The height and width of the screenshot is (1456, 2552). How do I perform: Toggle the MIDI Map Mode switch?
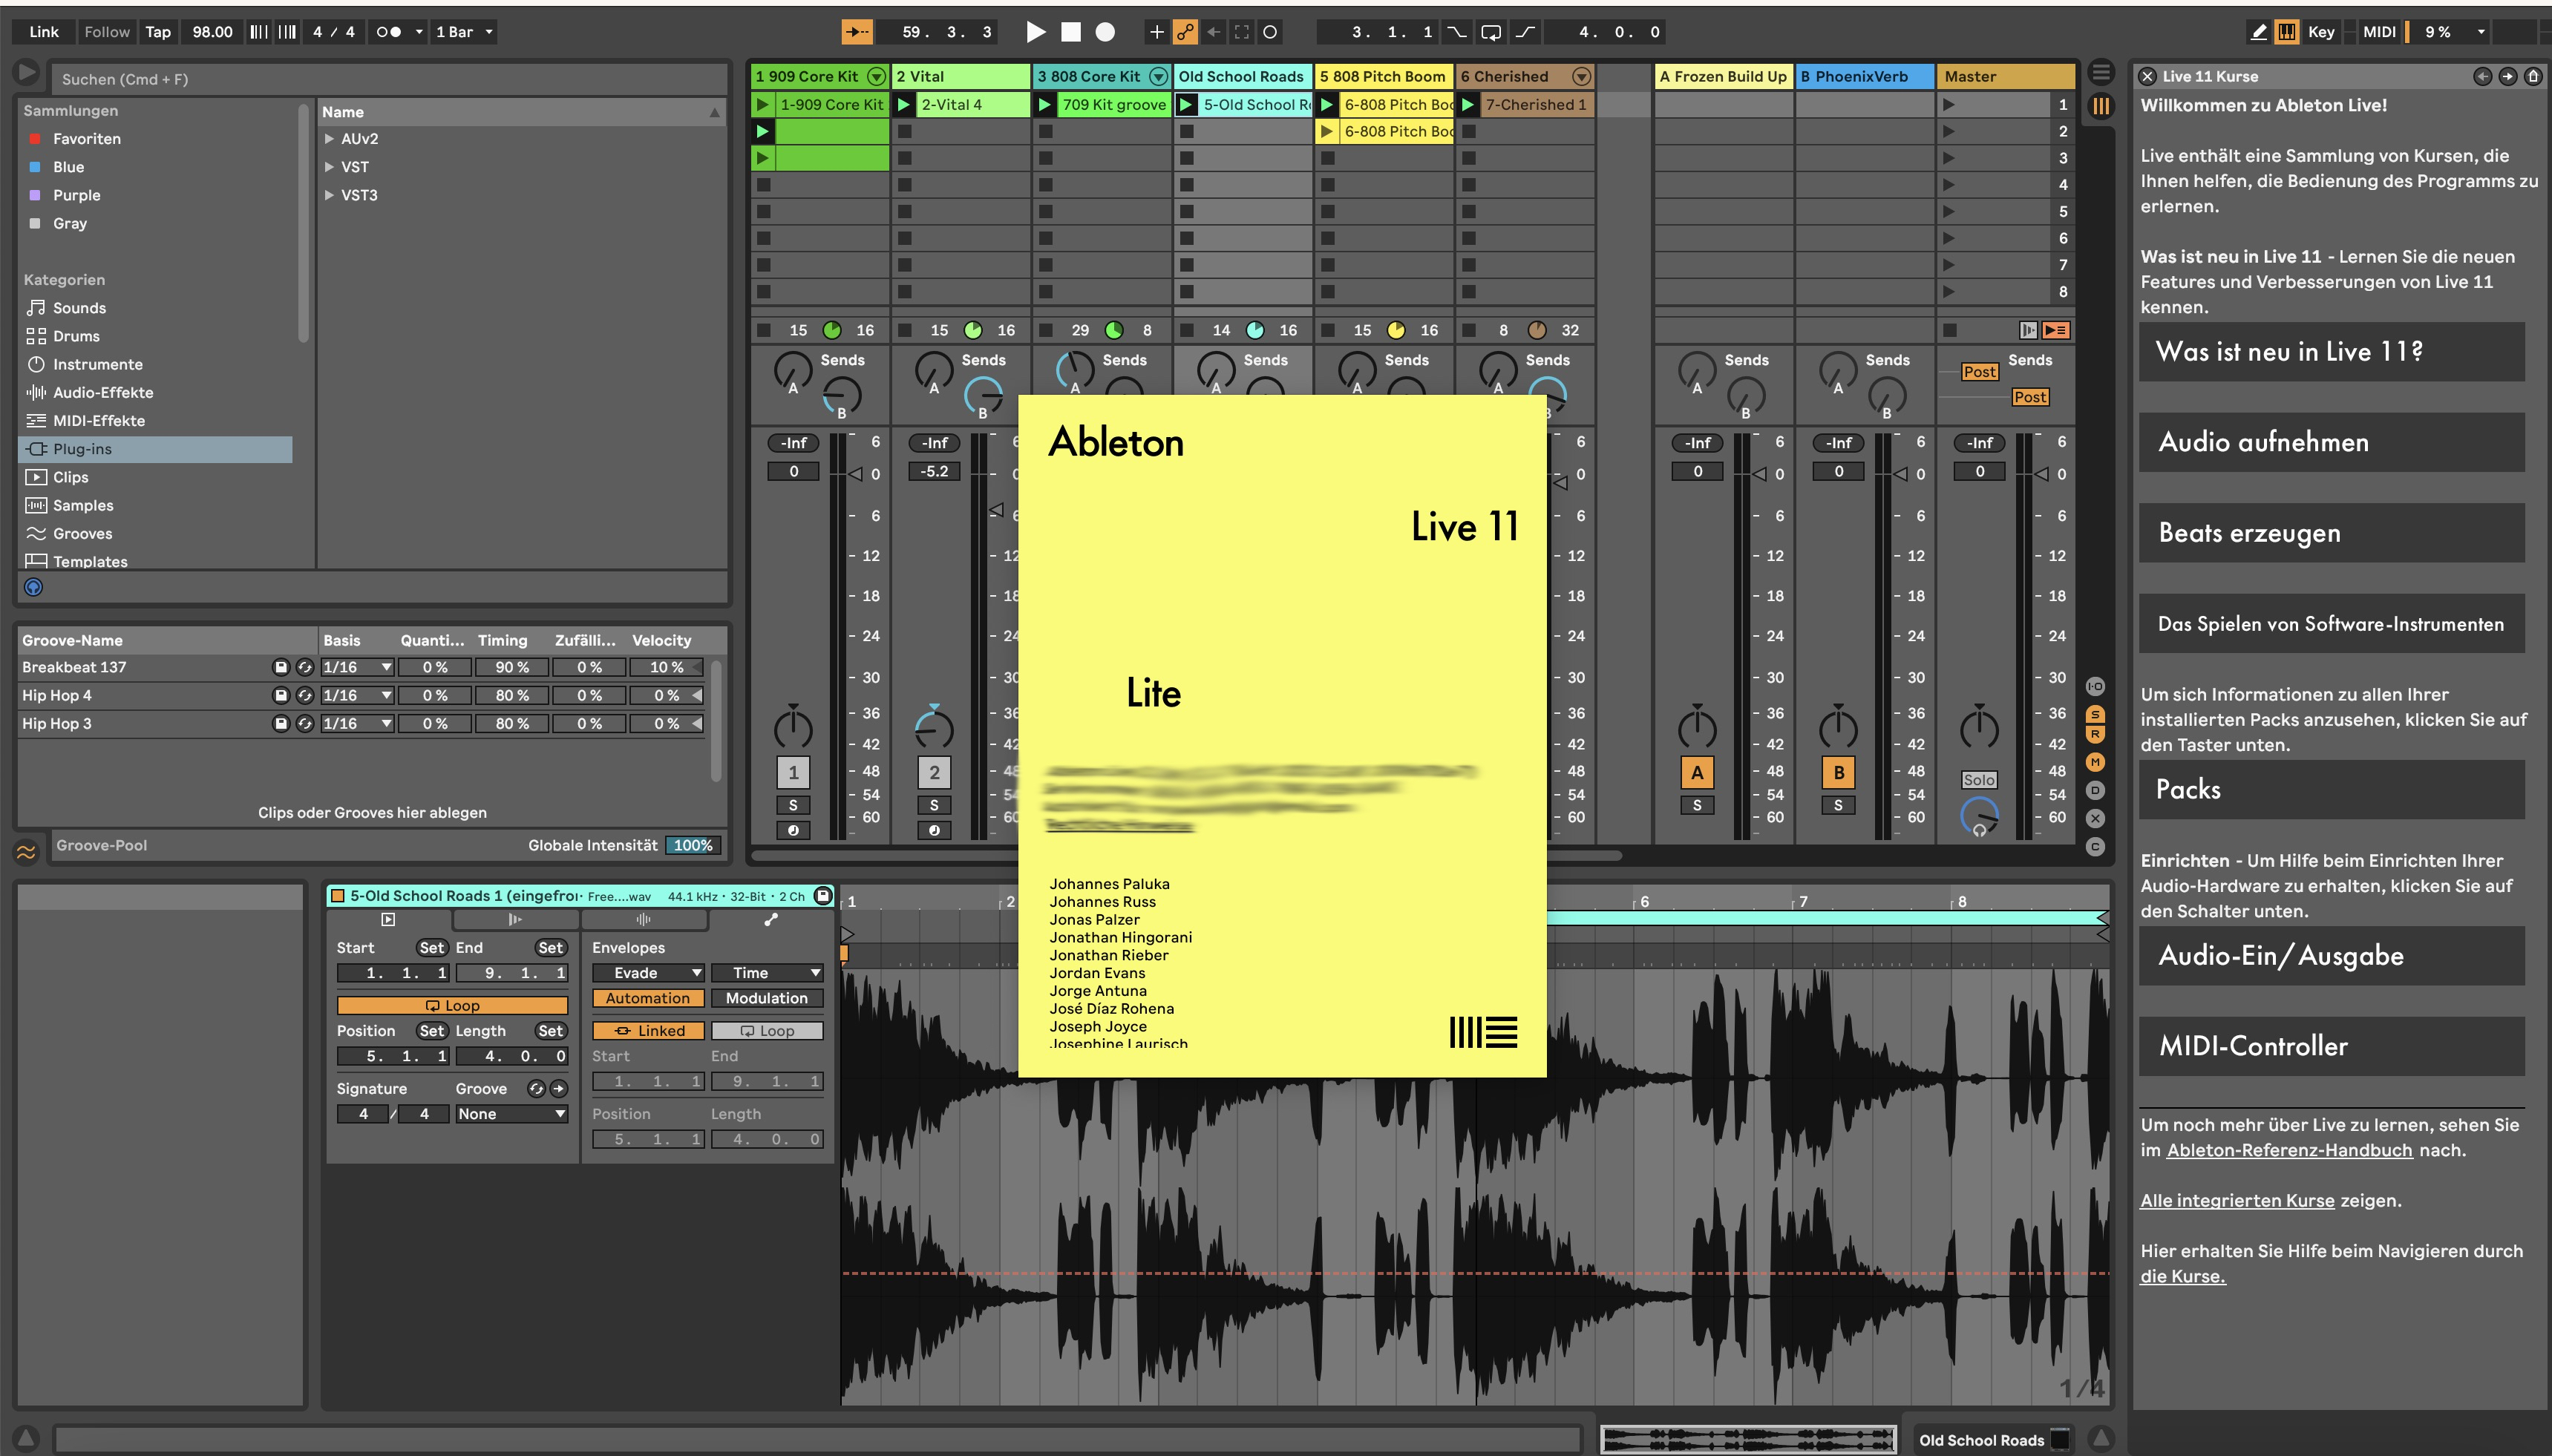click(x=2379, y=32)
